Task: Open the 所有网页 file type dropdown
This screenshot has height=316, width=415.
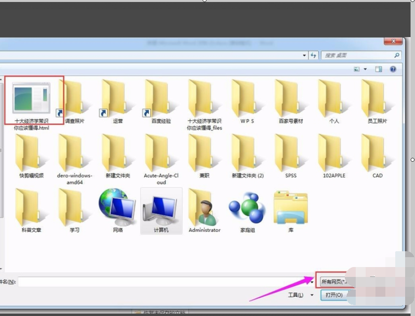Action: coord(336,281)
